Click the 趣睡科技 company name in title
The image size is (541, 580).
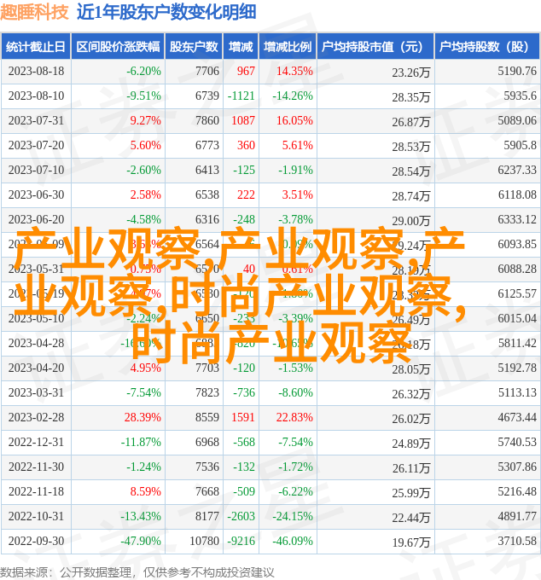34,12
